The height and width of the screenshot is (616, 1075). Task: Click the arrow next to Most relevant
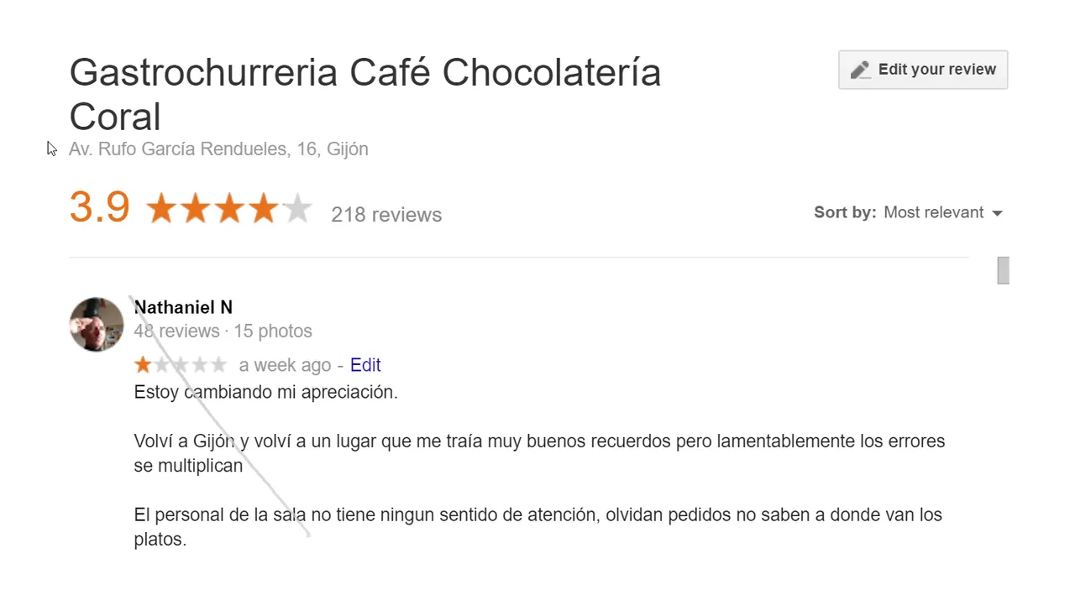coord(997,213)
